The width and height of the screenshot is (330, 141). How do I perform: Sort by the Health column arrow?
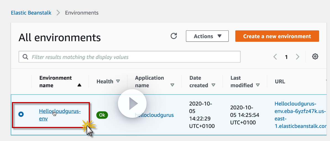click(x=118, y=81)
